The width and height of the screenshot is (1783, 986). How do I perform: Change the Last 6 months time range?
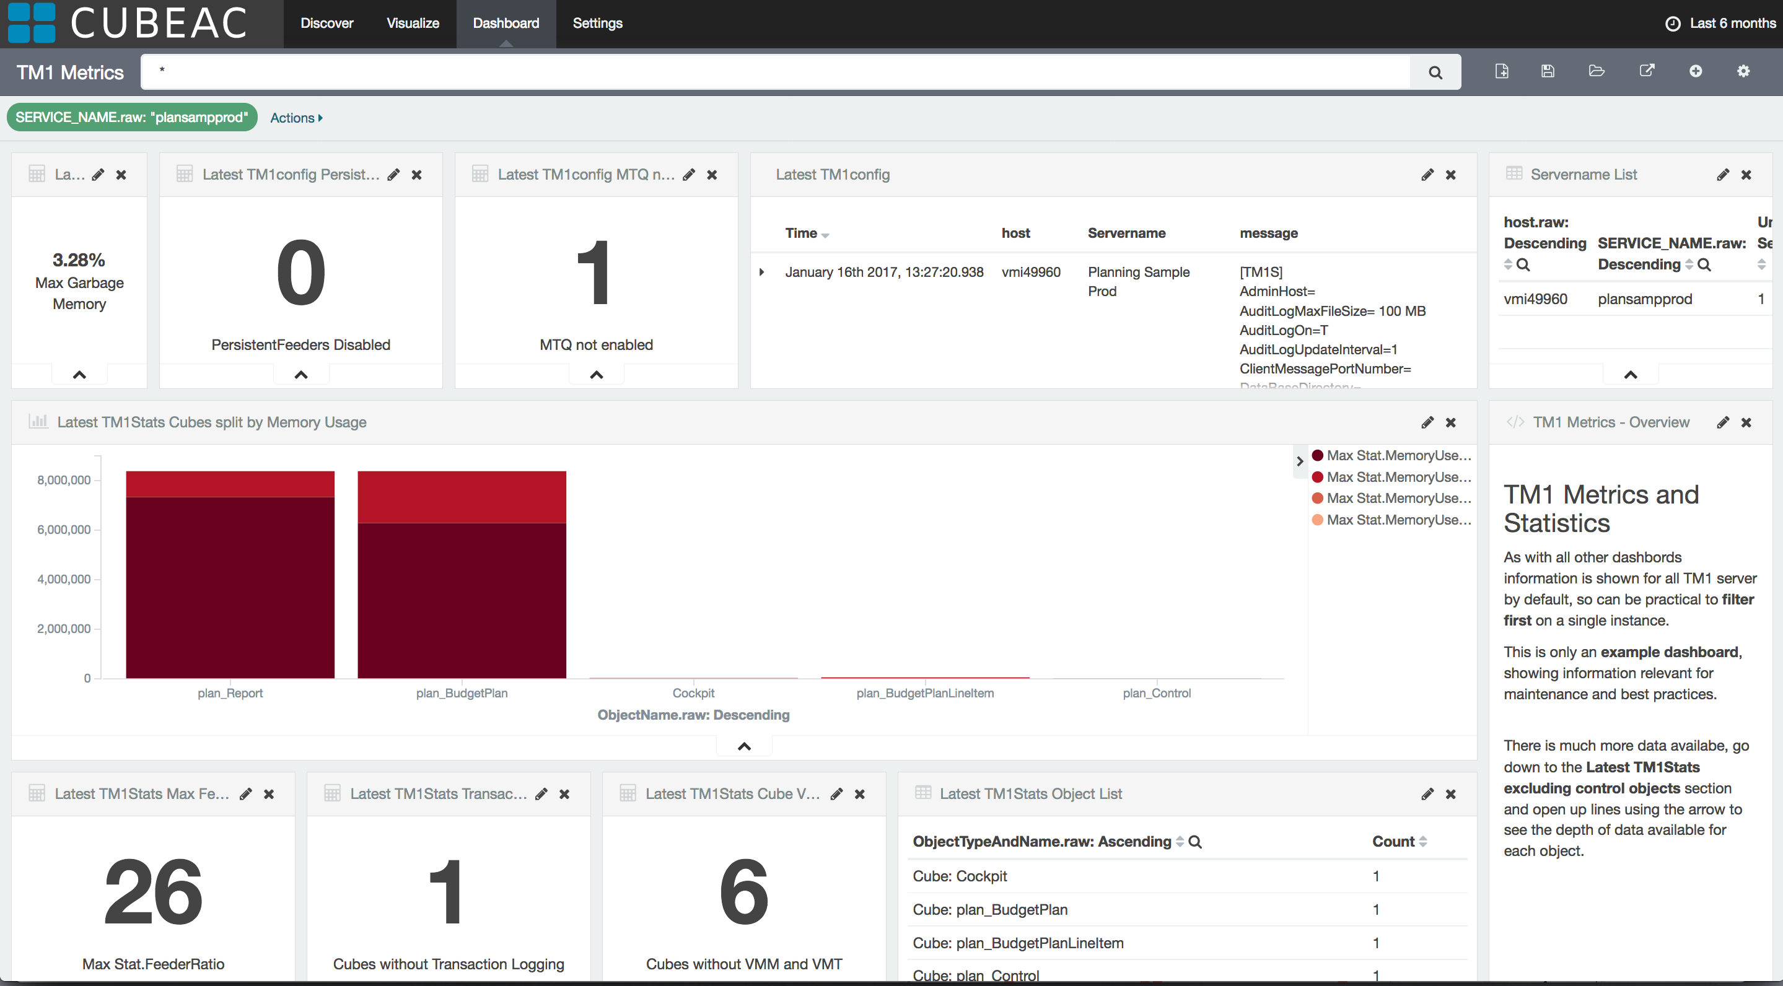(x=1732, y=24)
